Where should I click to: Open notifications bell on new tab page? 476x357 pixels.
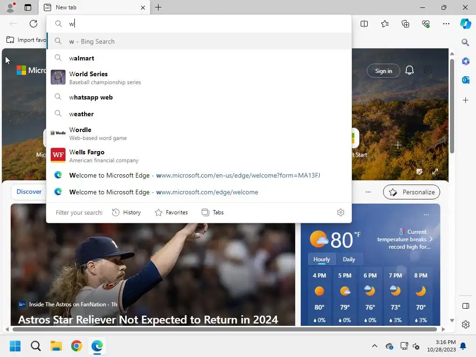click(409, 71)
